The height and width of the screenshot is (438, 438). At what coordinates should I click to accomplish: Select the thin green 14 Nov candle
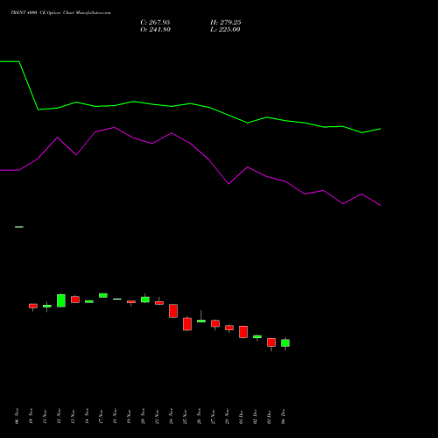click(x=89, y=301)
